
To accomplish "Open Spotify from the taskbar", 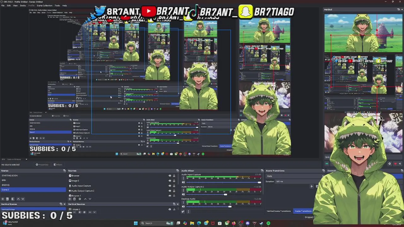I will (x=268, y=223).
